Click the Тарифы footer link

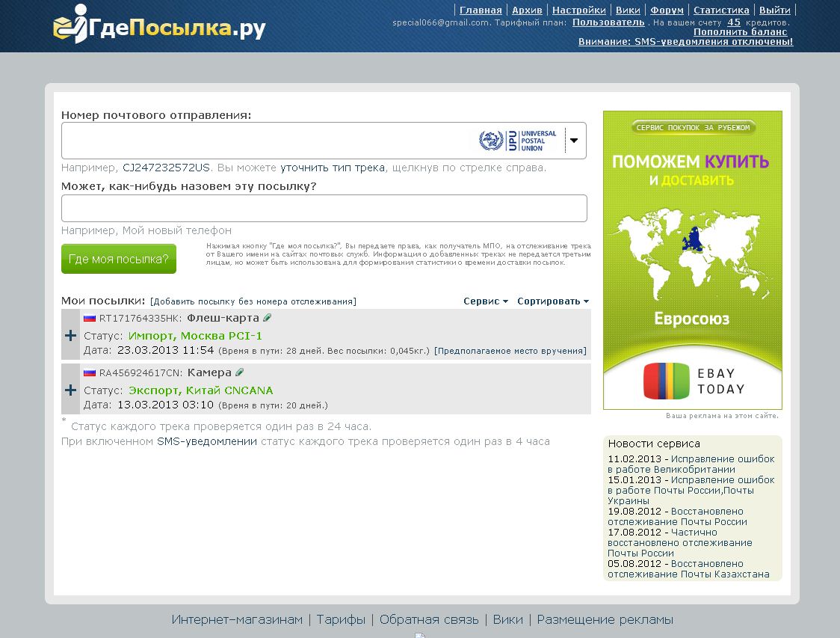[341, 620]
